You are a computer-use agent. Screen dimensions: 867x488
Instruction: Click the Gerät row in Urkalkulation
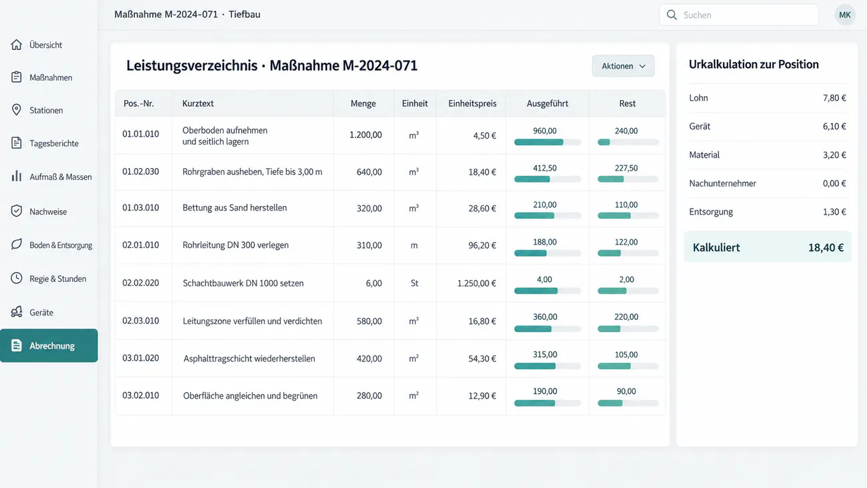click(768, 126)
